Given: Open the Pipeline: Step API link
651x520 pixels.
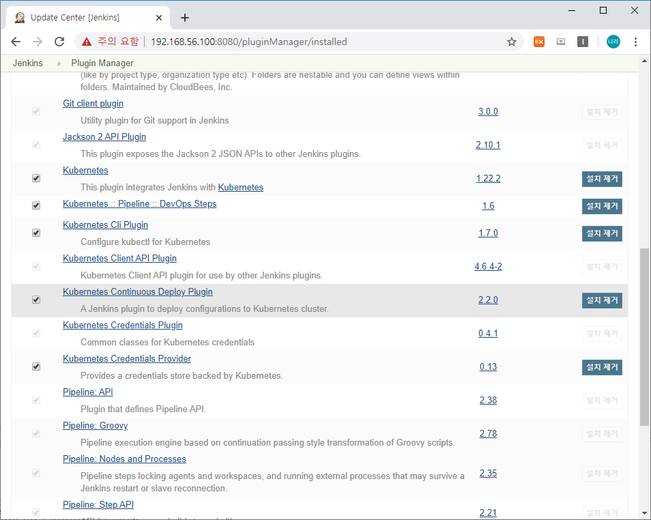Looking at the screenshot, I should coord(98,504).
